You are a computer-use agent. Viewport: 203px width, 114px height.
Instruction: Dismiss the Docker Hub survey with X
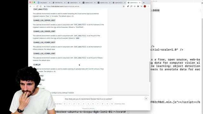[x=146, y=98]
